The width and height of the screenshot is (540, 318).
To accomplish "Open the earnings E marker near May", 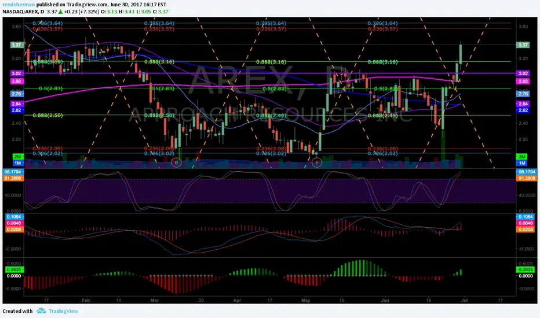I will [x=317, y=162].
